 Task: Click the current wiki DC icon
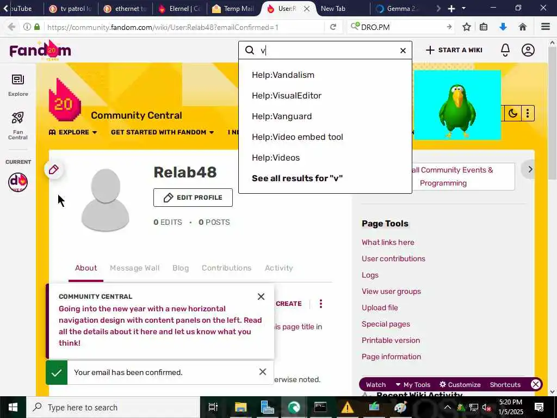click(18, 182)
